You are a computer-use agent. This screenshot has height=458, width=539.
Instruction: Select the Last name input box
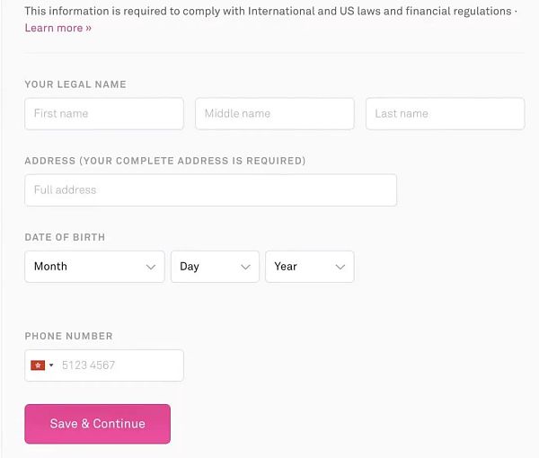445,114
